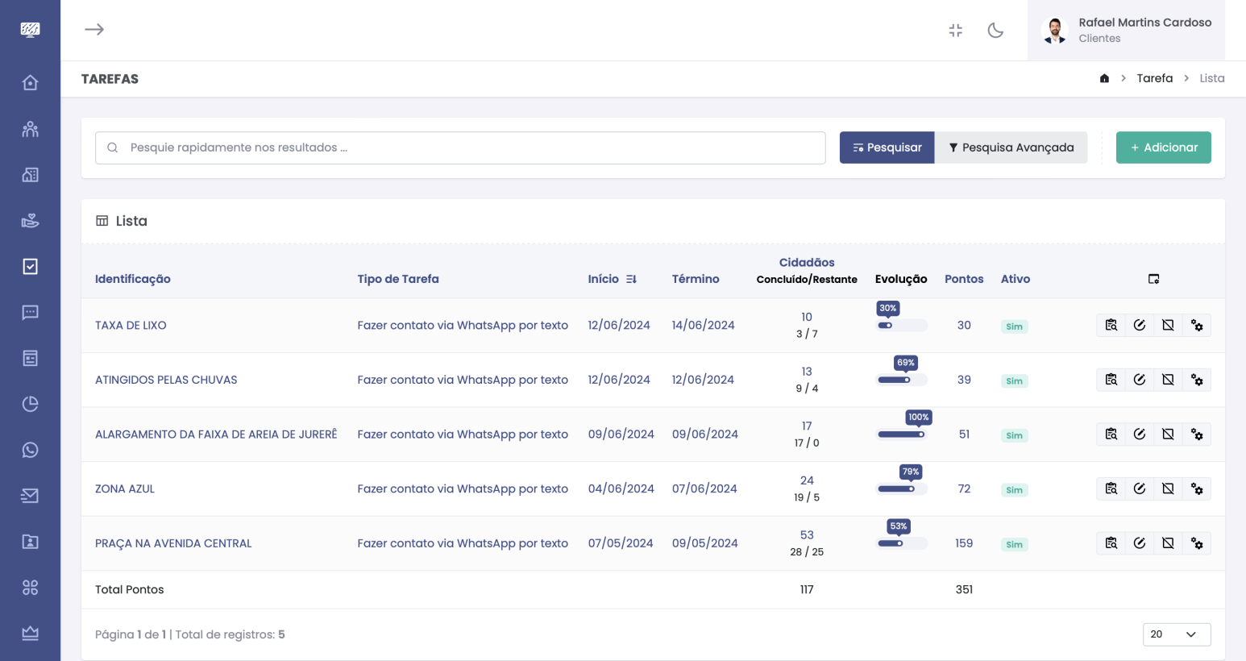Exit fullscreen with the collapse icon
Image resolution: width=1246 pixels, height=661 pixels.
coord(956,31)
